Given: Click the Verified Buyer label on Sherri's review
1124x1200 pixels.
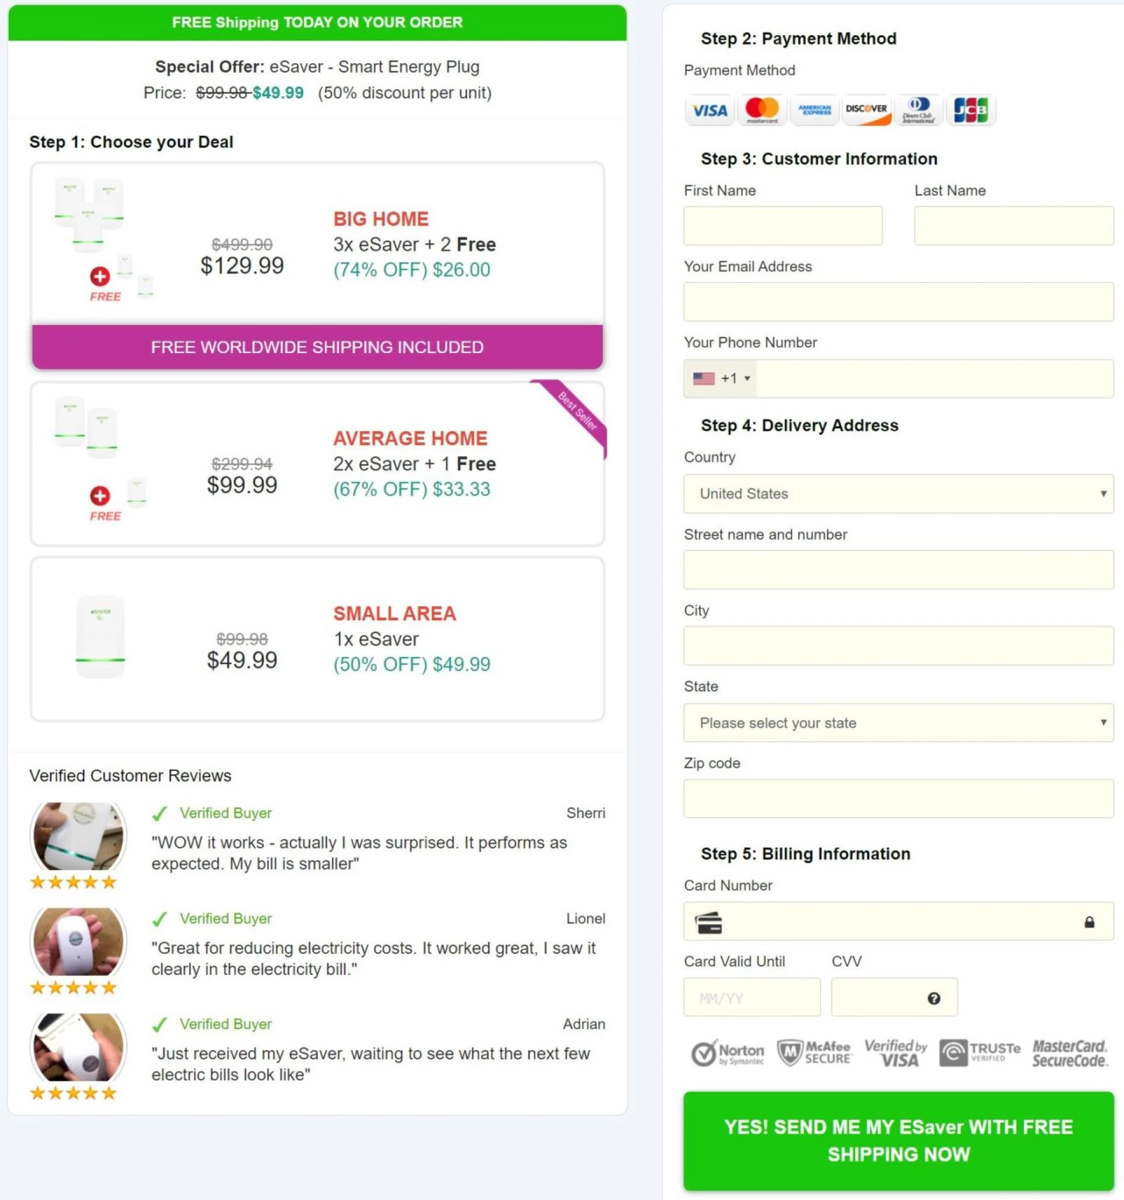Looking at the screenshot, I should click(x=225, y=812).
